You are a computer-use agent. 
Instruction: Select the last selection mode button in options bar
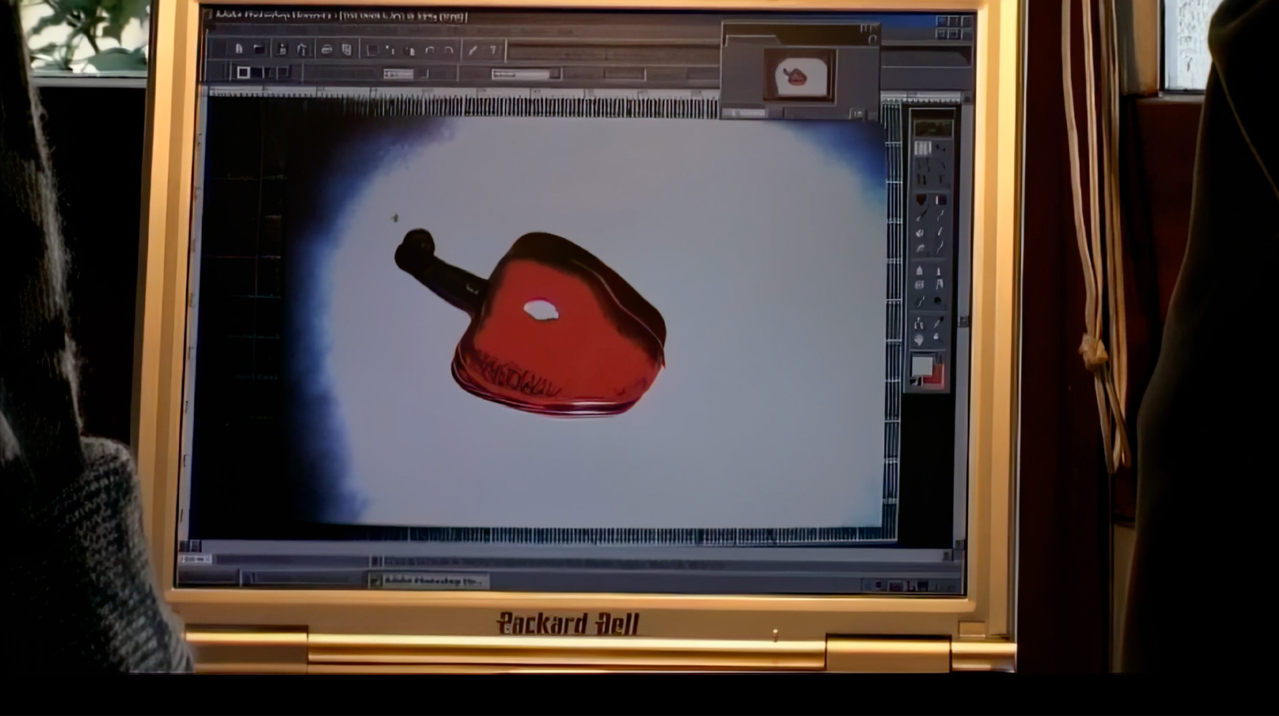click(283, 72)
